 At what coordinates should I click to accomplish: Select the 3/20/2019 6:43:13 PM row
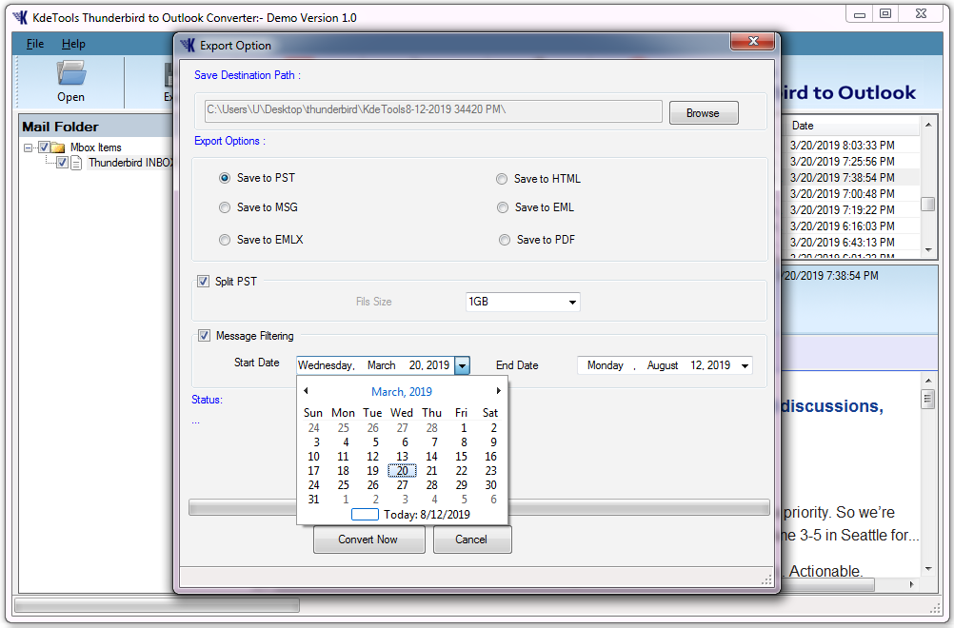tap(850, 242)
